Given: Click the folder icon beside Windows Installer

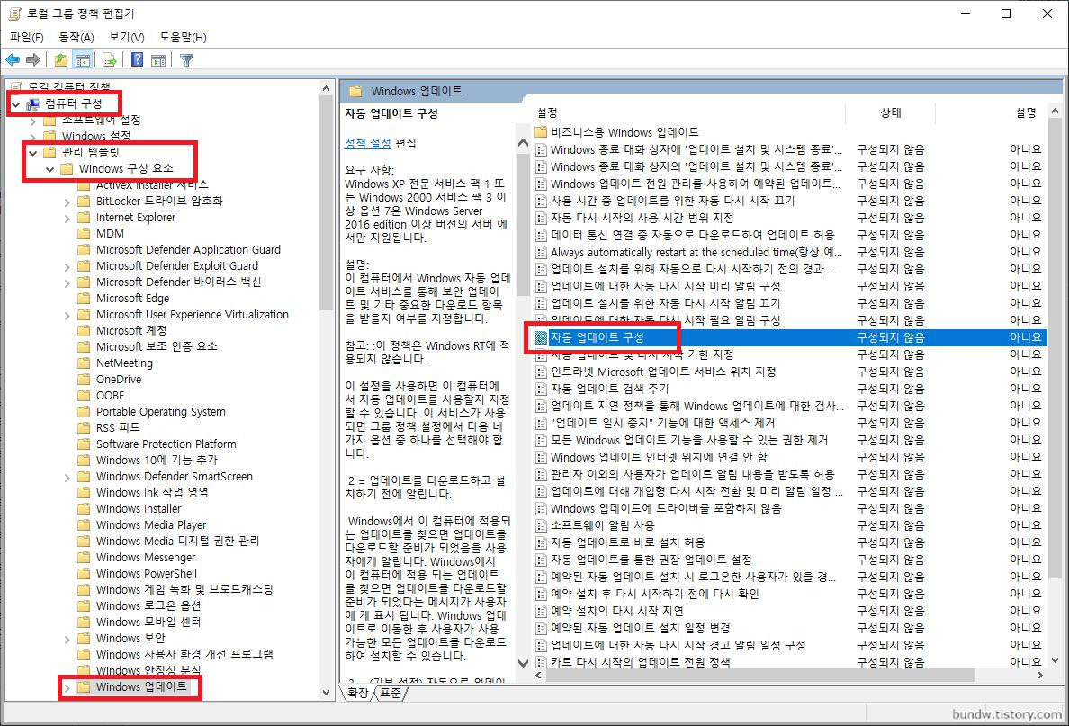Looking at the screenshot, I should pos(84,508).
